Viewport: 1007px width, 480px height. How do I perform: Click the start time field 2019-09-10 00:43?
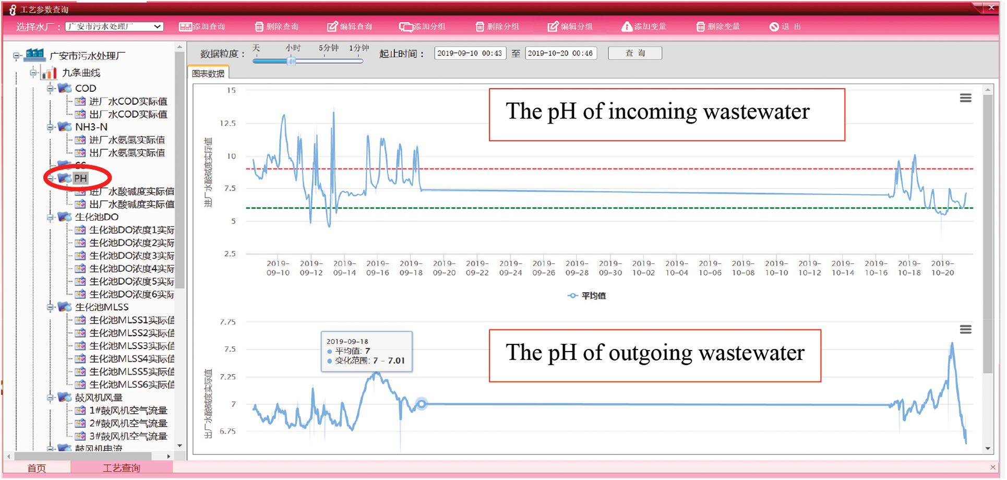[470, 53]
